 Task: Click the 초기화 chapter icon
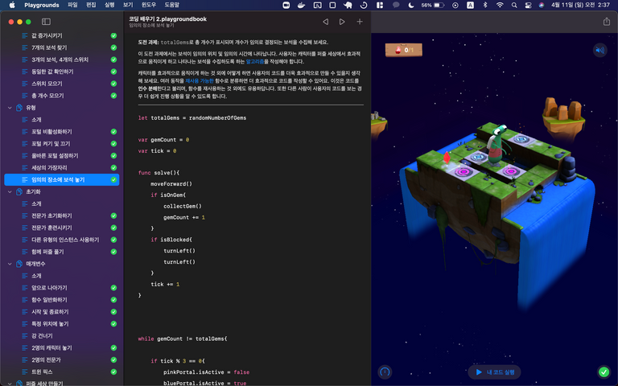click(19, 192)
